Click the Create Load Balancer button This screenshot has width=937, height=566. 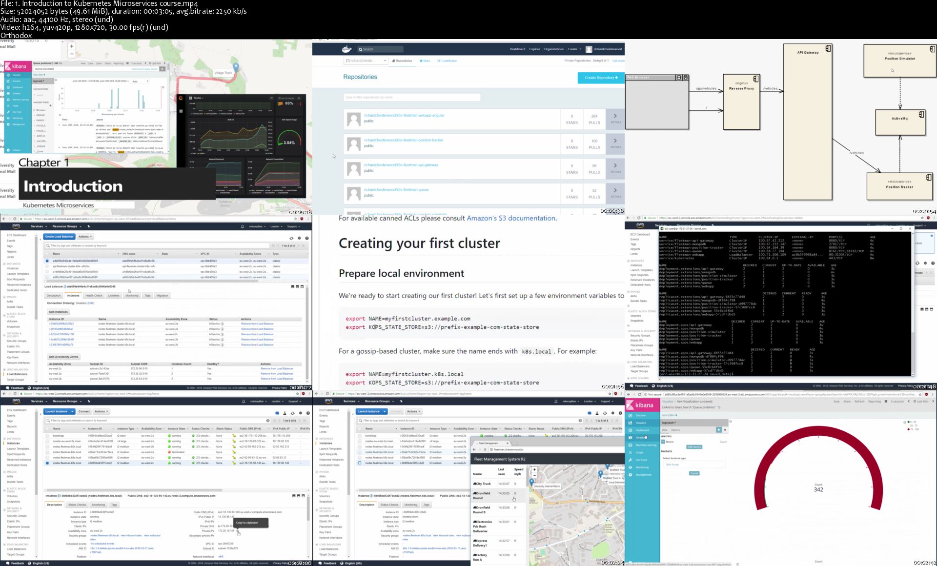pos(59,237)
